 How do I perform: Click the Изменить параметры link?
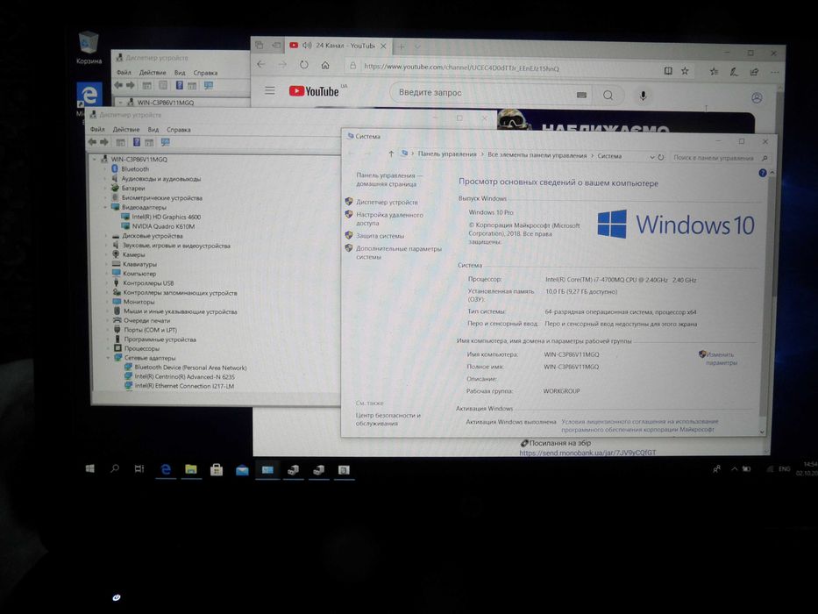click(x=722, y=358)
